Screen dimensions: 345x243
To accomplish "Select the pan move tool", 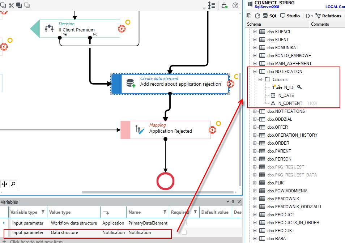I will click(x=4, y=184).
